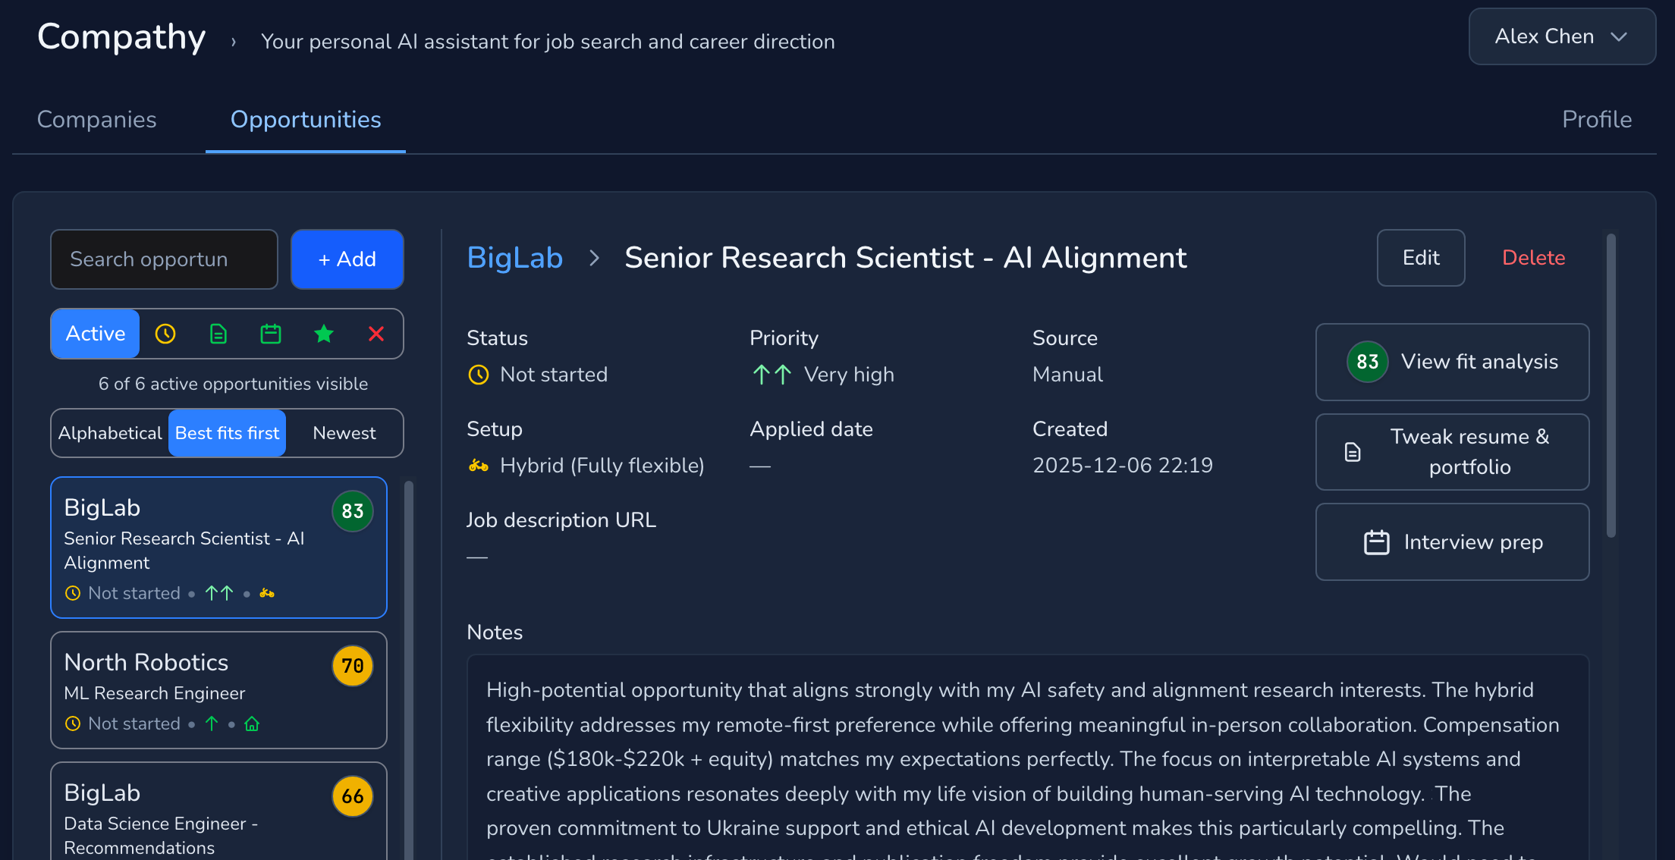Image resolution: width=1675 pixels, height=860 pixels.
Task: Toggle the Active opportunities filter pill
Action: [94, 334]
